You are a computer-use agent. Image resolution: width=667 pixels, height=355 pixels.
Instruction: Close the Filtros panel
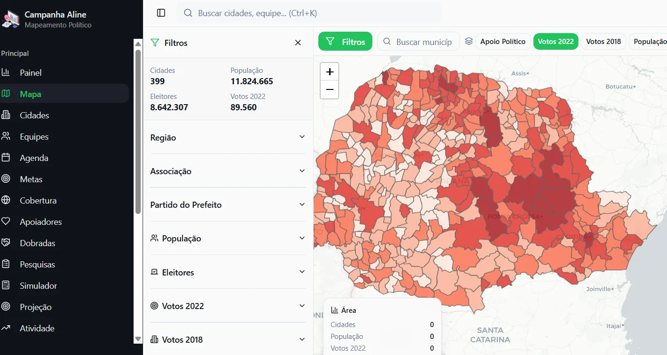pos(298,43)
